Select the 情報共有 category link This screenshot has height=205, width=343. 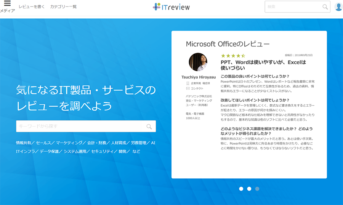[23, 143]
